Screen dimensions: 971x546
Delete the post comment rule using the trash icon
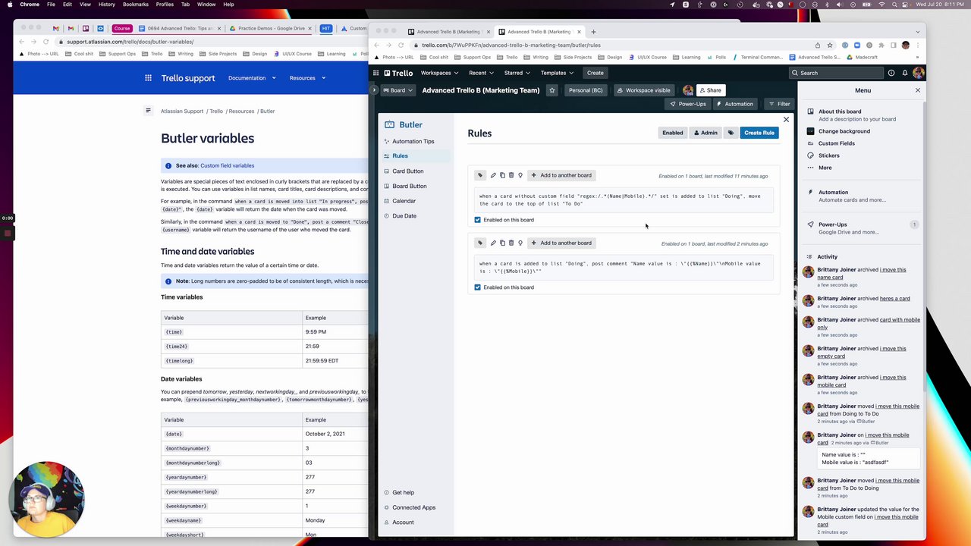pos(511,243)
